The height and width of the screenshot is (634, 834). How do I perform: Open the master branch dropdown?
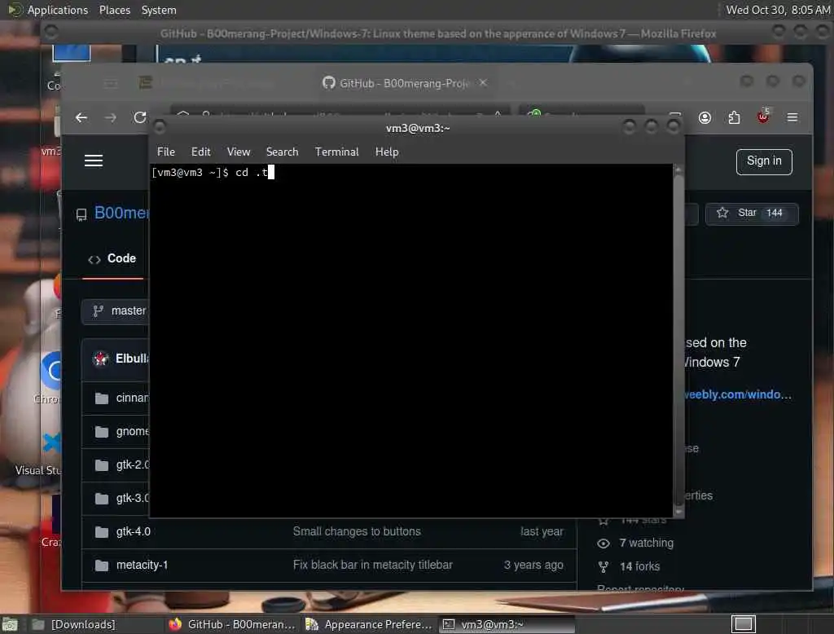tap(116, 310)
